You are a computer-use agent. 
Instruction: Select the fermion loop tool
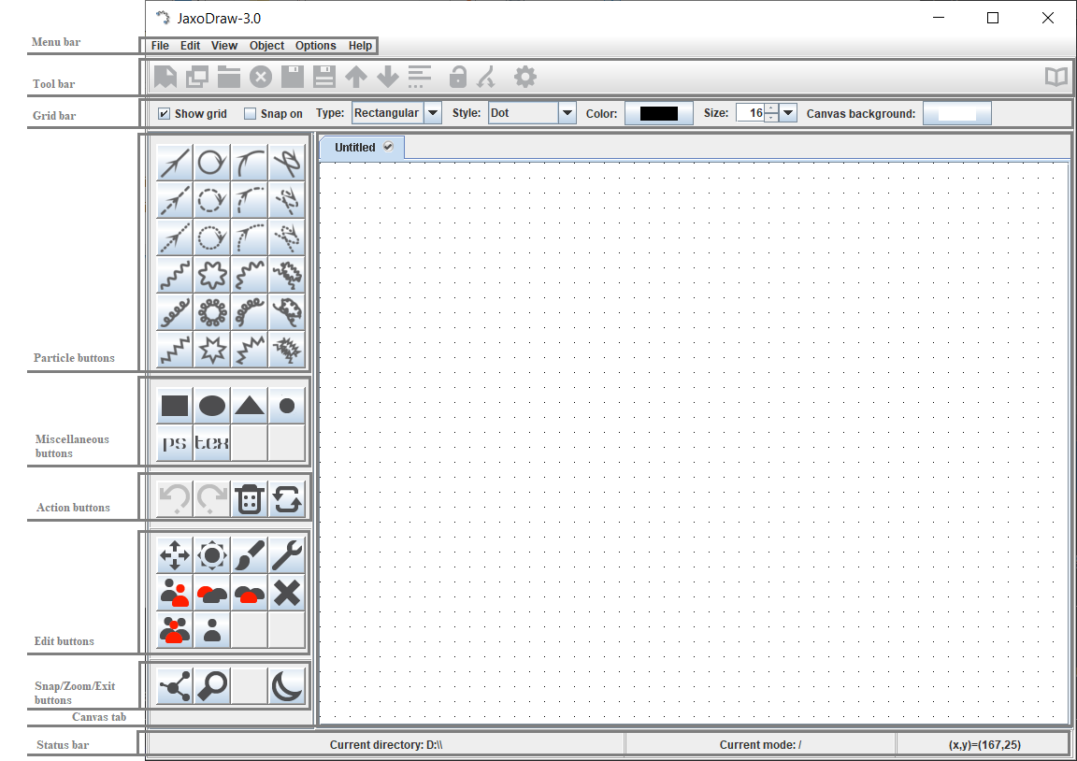click(x=211, y=163)
